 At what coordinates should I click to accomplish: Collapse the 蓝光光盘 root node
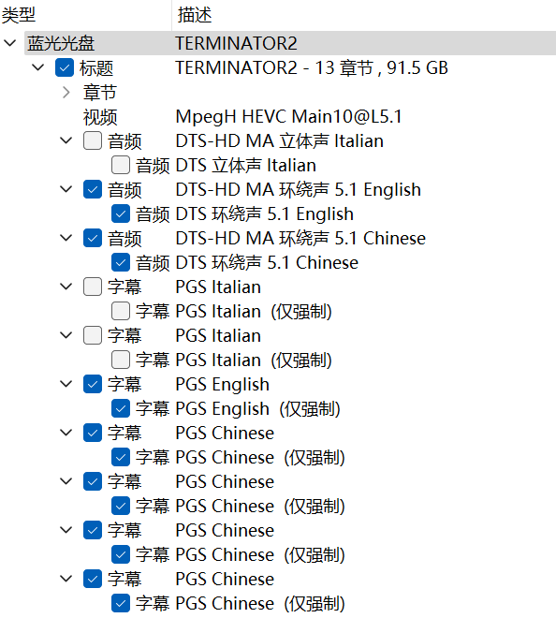(x=9, y=43)
